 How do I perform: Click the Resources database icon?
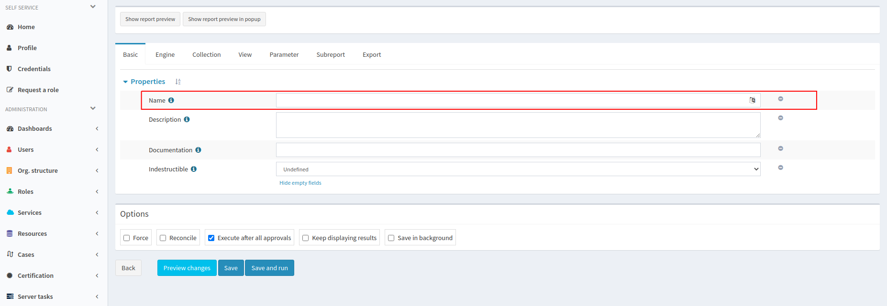coord(9,233)
